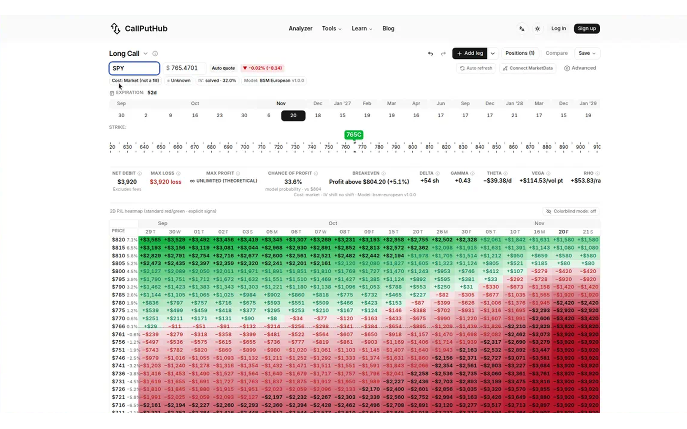Image resolution: width=687 pixels, height=429 pixels.
Task: Open the dropdown arrow beside Add leg
Action: coord(493,53)
